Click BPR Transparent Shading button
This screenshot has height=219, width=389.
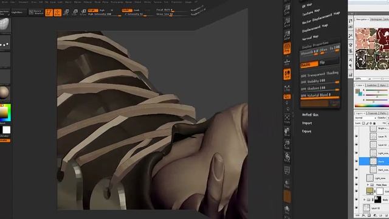coord(320,74)
